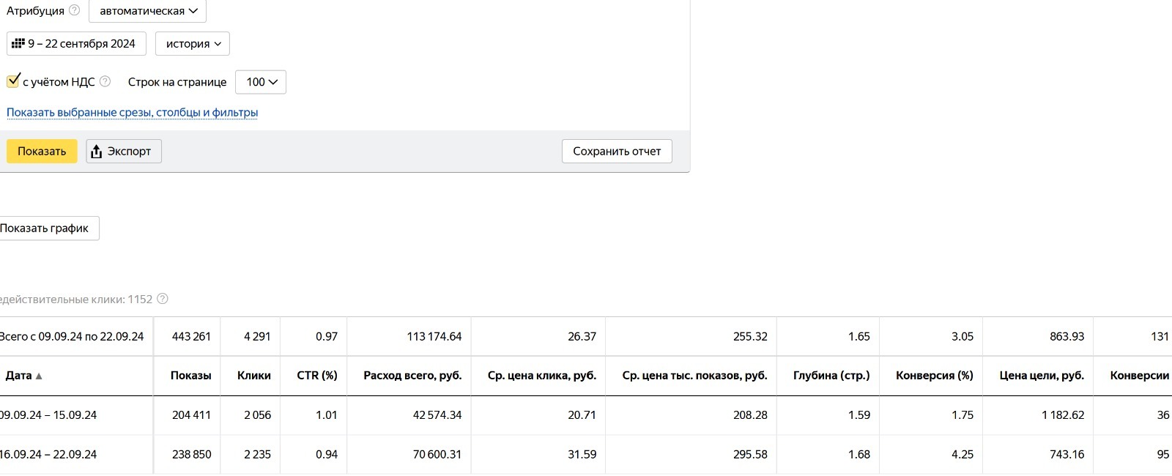1172x476 pixels.
Task: Click the help icon near недействительные клики
Action: click(163, 299)
